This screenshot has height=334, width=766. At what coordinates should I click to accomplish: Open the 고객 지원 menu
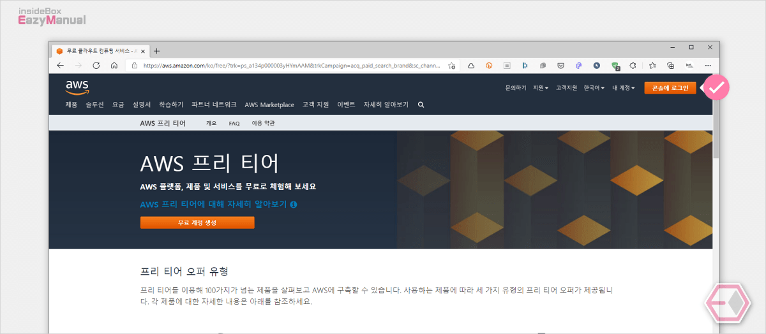click(315, 105)
